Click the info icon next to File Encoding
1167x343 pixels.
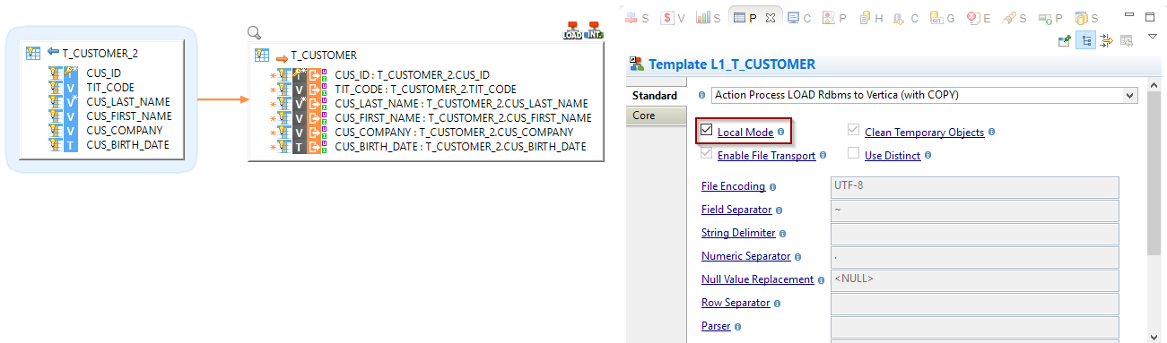(x=773, y=187)
